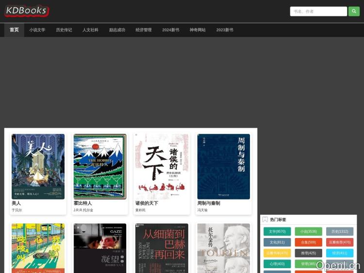Type in the 书名、作者 search field
The width and height of the screenshot is (364, 273).
pos(318,11)
